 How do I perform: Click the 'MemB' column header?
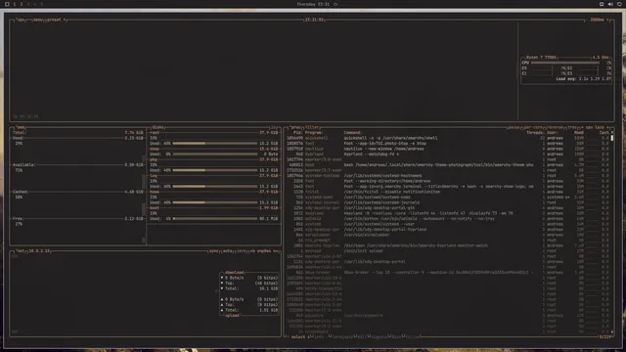pyautogui.click(x=578, y=133)
